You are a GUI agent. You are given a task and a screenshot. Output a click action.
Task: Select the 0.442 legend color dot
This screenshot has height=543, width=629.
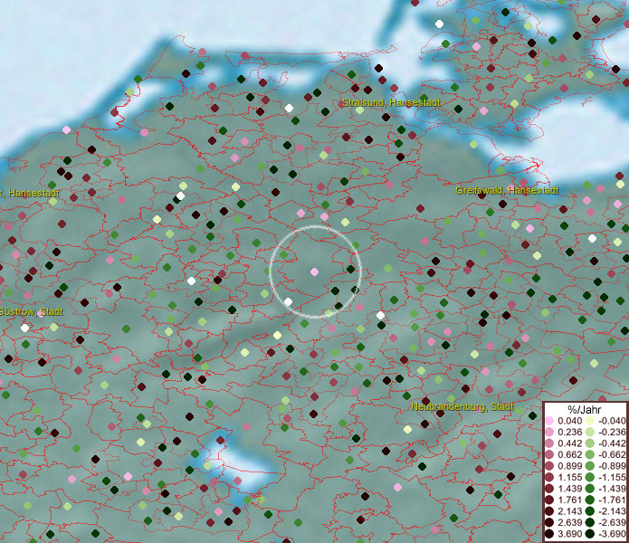(x=549, y=443)
